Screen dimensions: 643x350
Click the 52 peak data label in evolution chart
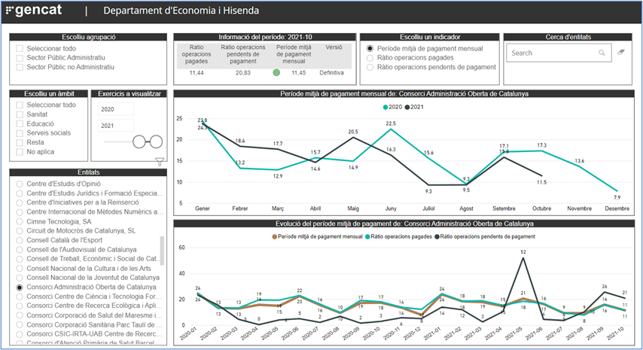[x=523, y=252]
